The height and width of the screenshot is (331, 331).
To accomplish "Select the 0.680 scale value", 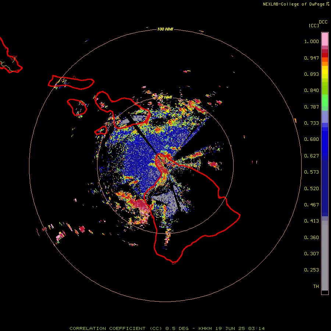I will point(312,139).
